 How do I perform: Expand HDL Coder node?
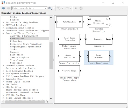[3, 84]
